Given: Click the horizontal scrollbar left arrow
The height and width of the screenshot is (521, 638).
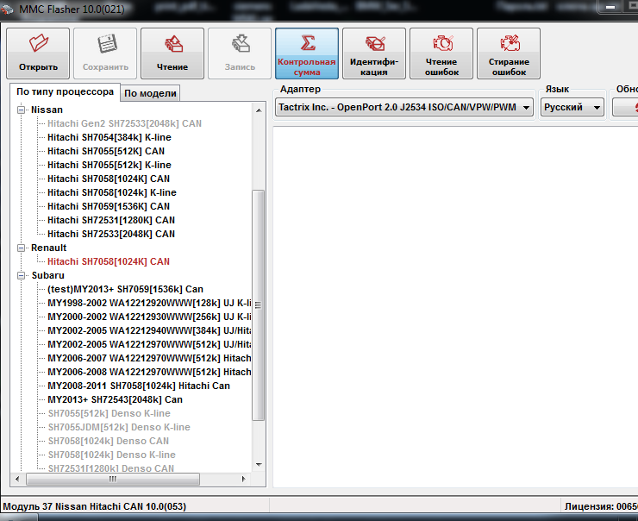Looking at the screenshot, I should (x=17, y=479).
